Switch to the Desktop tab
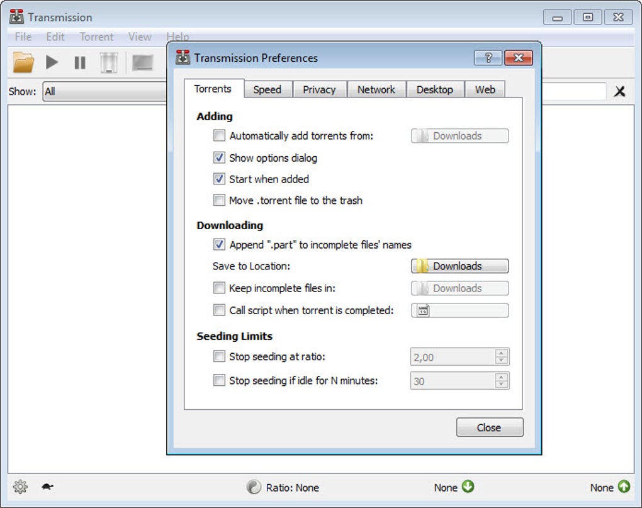642x508 pixels. (x=435, y=89)
